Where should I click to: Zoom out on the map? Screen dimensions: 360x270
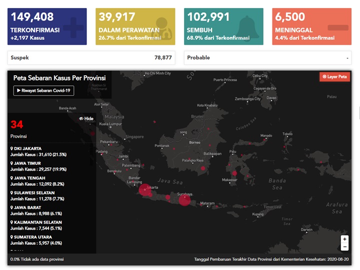coord(344,247)
